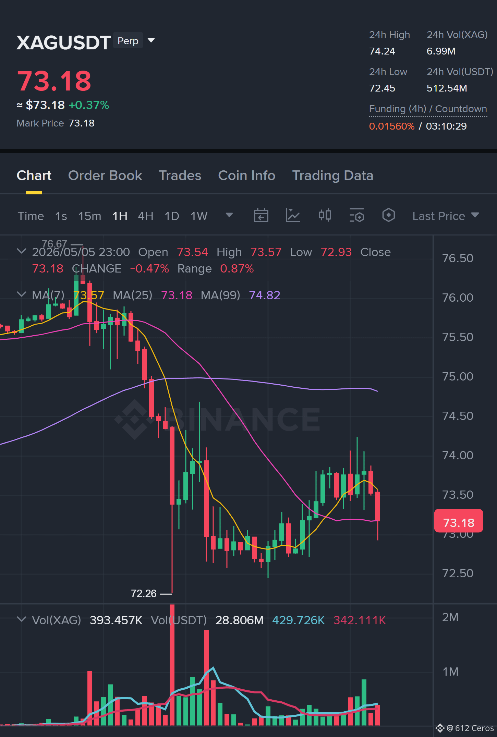Collapse the MA indicator legend

[22, 294]
